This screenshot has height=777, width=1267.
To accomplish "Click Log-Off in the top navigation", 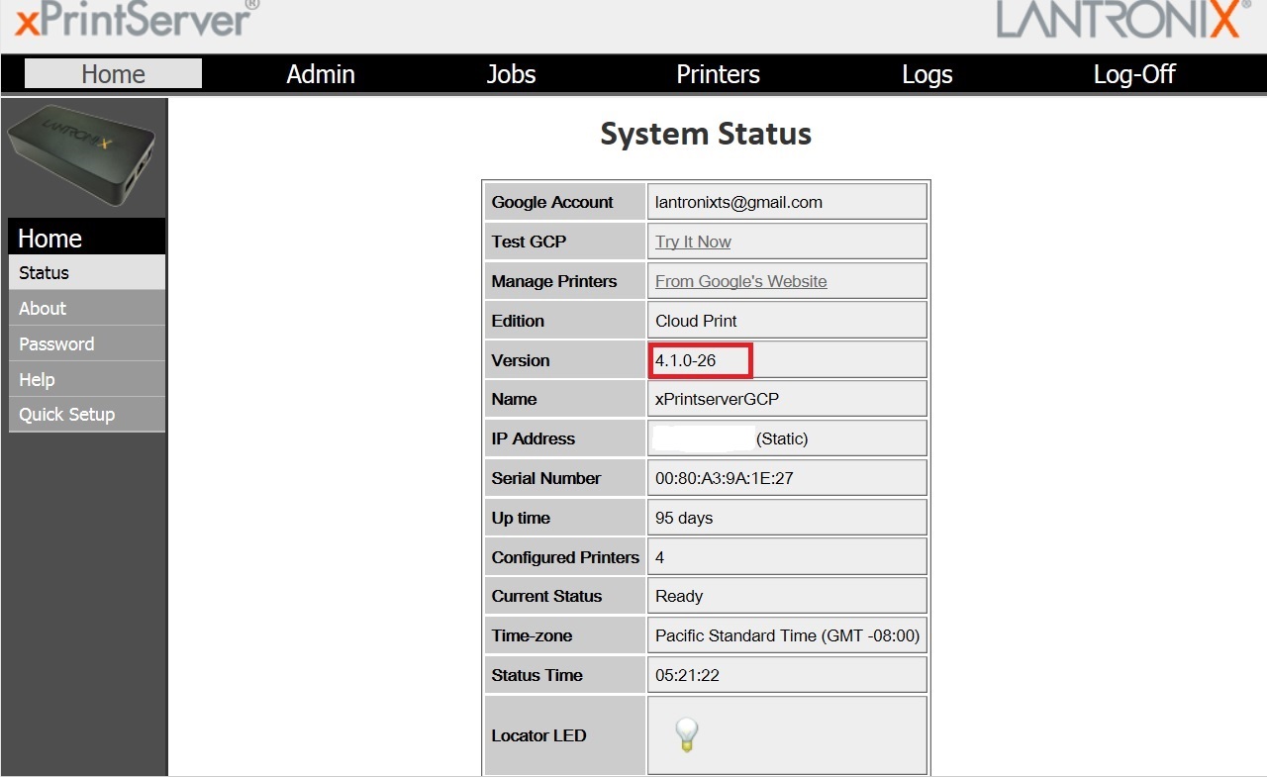I will [x=1134, y=74].
